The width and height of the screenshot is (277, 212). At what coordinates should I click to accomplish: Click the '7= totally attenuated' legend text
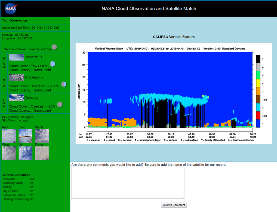[213, 140]
